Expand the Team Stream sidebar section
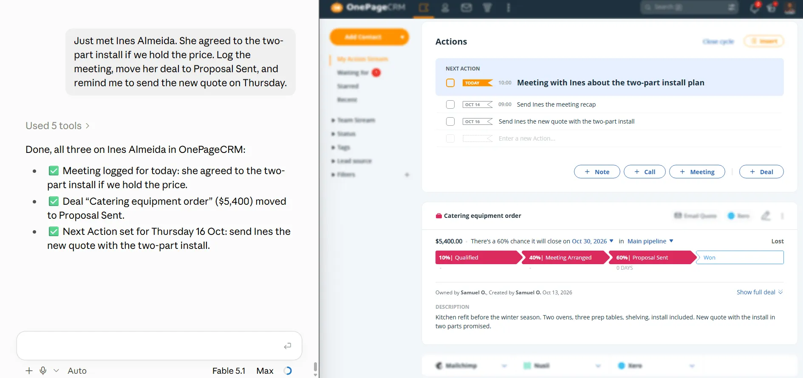The image size is (803, 378). (353, 120)
